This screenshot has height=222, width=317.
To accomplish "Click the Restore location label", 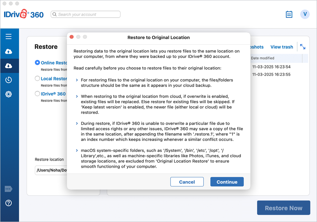I will [49, 159].
